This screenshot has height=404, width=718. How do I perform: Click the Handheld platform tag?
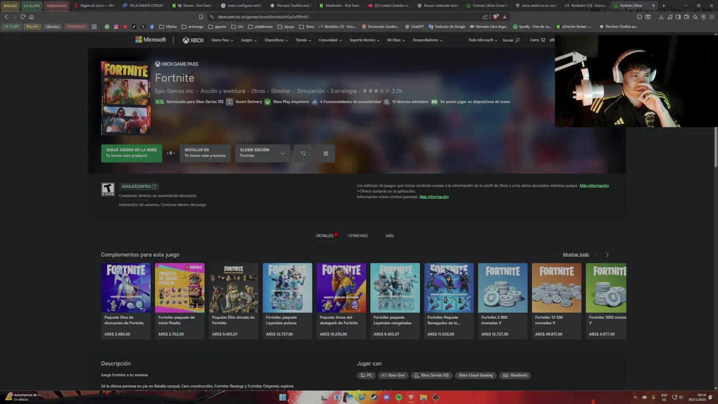pyautogui.click(x=515, y=375)
